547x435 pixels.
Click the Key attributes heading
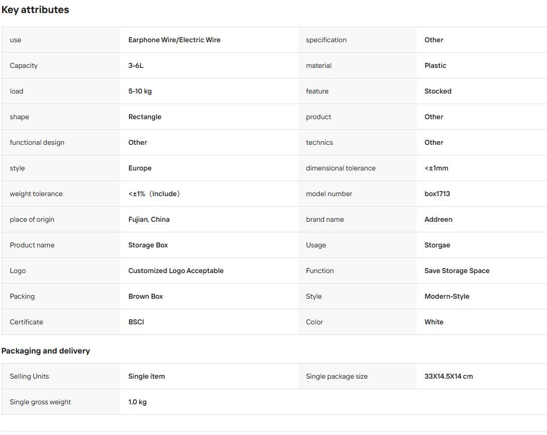(x=35, y=10)
